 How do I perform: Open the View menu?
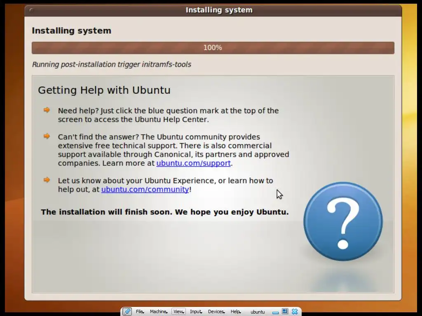pos(178,311)
